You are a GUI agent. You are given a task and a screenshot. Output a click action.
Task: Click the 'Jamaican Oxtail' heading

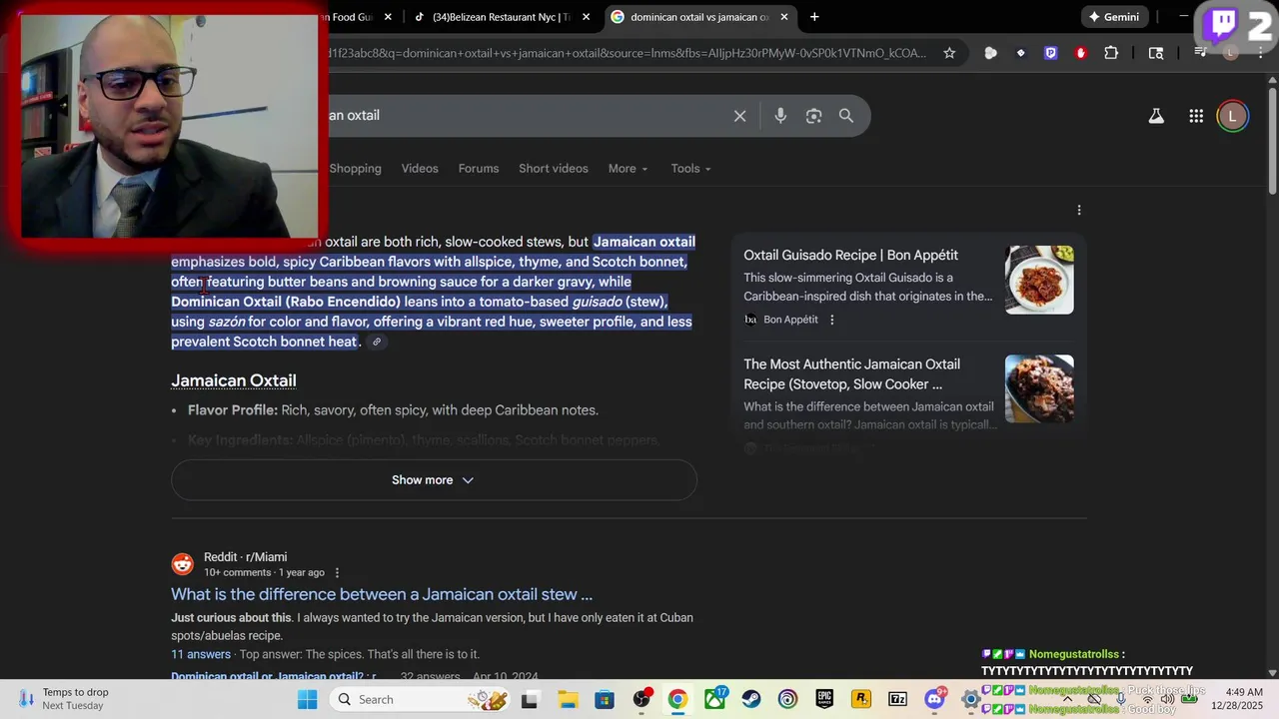(x=234, y=380)
